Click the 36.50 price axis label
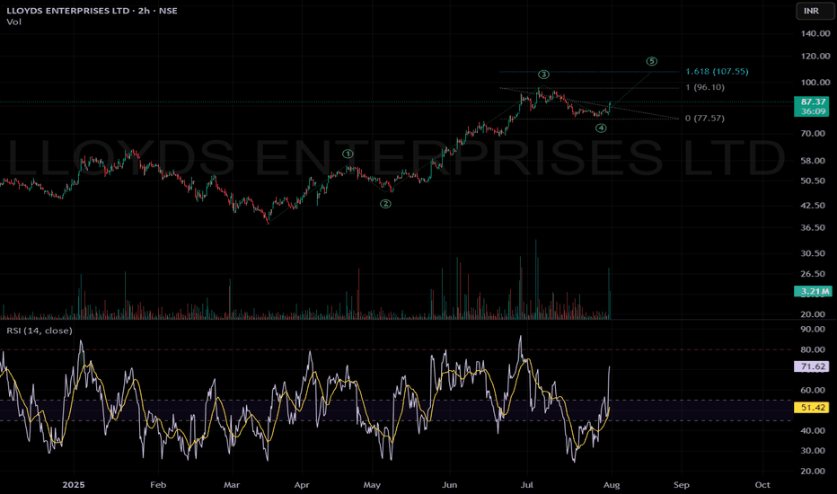Image resolution: width=837 pixels, height=494 pixels. 813,227
